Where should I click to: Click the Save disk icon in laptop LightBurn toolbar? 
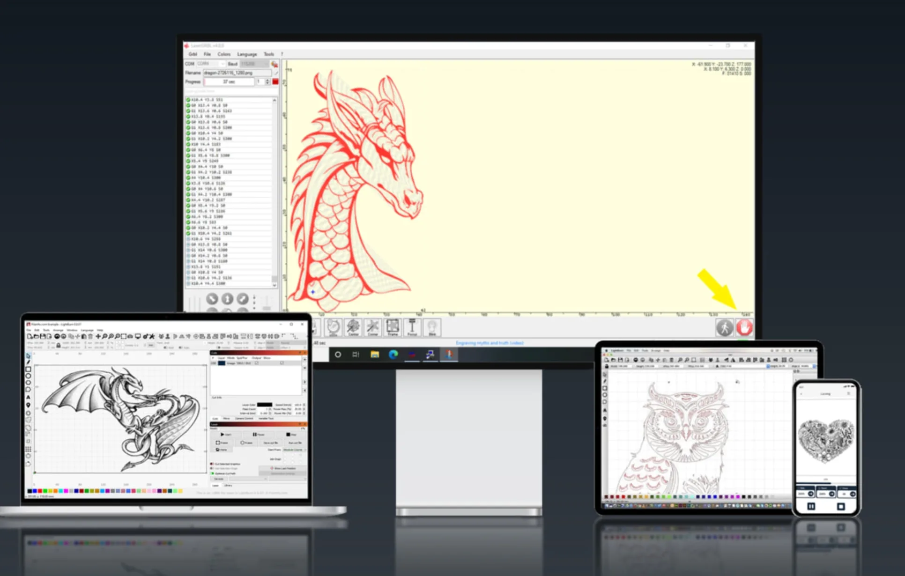(43, 336)
